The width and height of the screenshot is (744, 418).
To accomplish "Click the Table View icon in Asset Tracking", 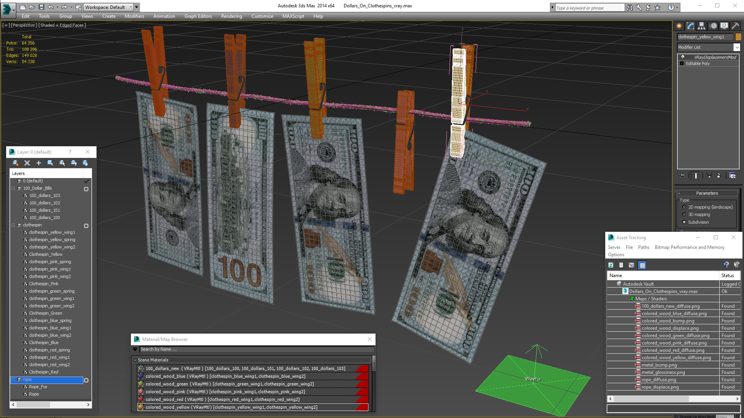I will pos(642,265).
